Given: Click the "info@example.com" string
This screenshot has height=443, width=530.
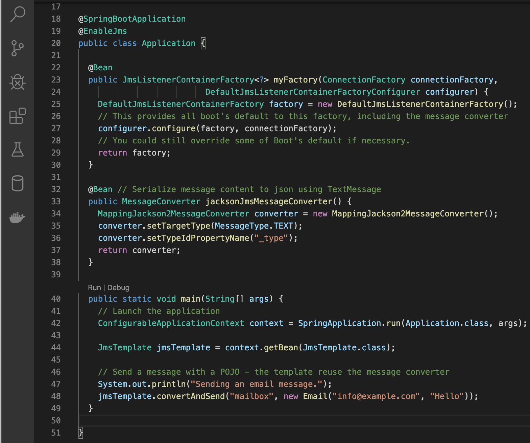Looking at the screenshot, I should [376, 396].
